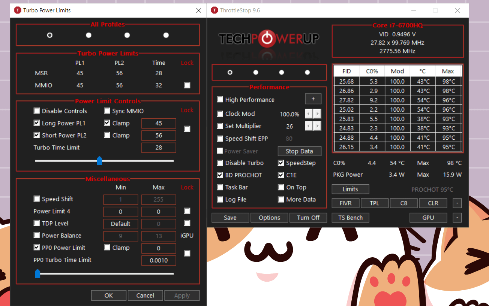Select first profile radio in ThrottleStop main window
This screenshot has height=306, width=489.
(230, 72)
